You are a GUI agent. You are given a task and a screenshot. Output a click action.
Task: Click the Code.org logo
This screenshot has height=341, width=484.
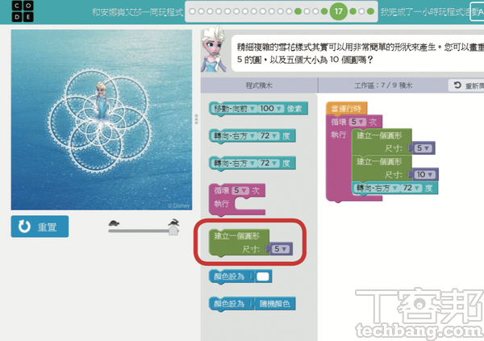click(23, 11)
